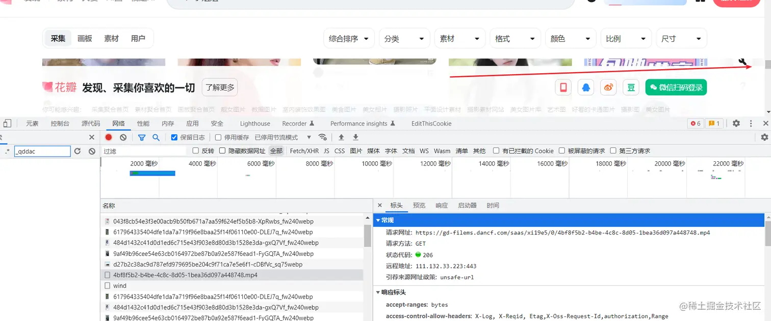Open network conditions wifi icon

click(322, 137)
